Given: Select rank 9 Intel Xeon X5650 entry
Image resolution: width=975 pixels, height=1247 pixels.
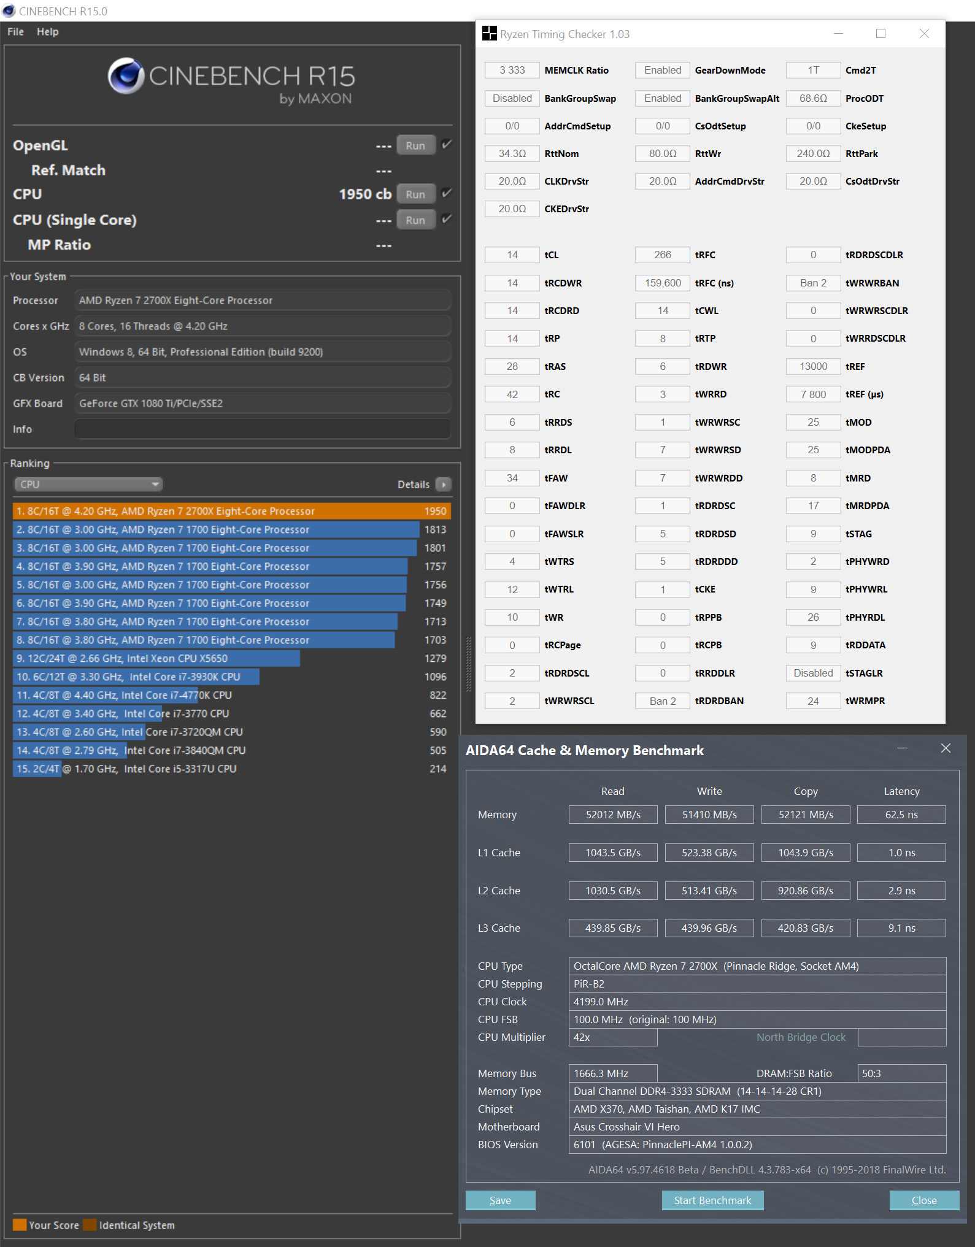Looking at the screenshot, I should [232, 658].
